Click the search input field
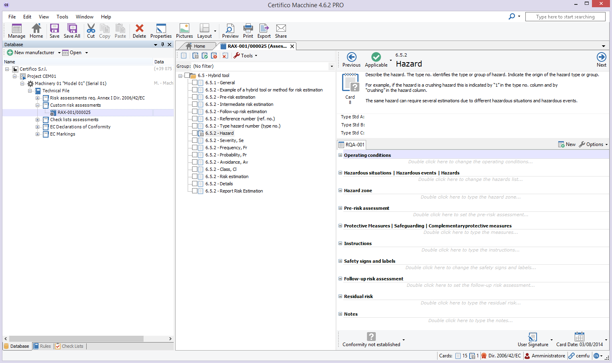The width and height of the screenshot is (612, 363). [565, 17]
